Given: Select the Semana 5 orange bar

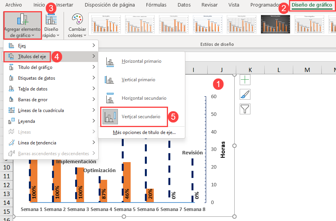Looking at the screenshot, I should tap(127, 182).
